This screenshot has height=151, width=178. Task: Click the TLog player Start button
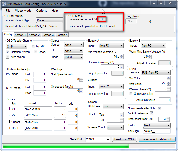(x=131, y=21)
